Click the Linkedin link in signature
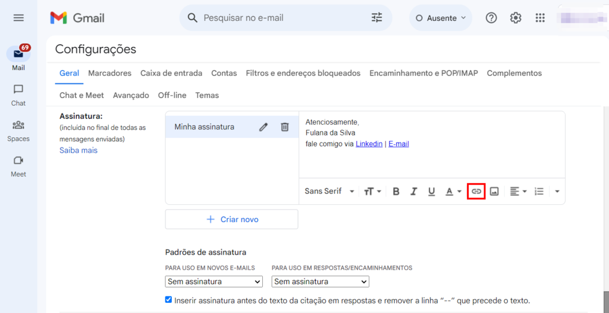609x313 pixels. pos(369,144)
